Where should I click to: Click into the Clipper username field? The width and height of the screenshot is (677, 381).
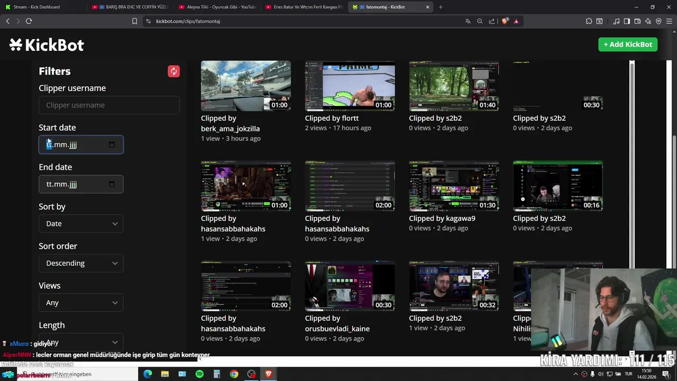click(109, 105)
